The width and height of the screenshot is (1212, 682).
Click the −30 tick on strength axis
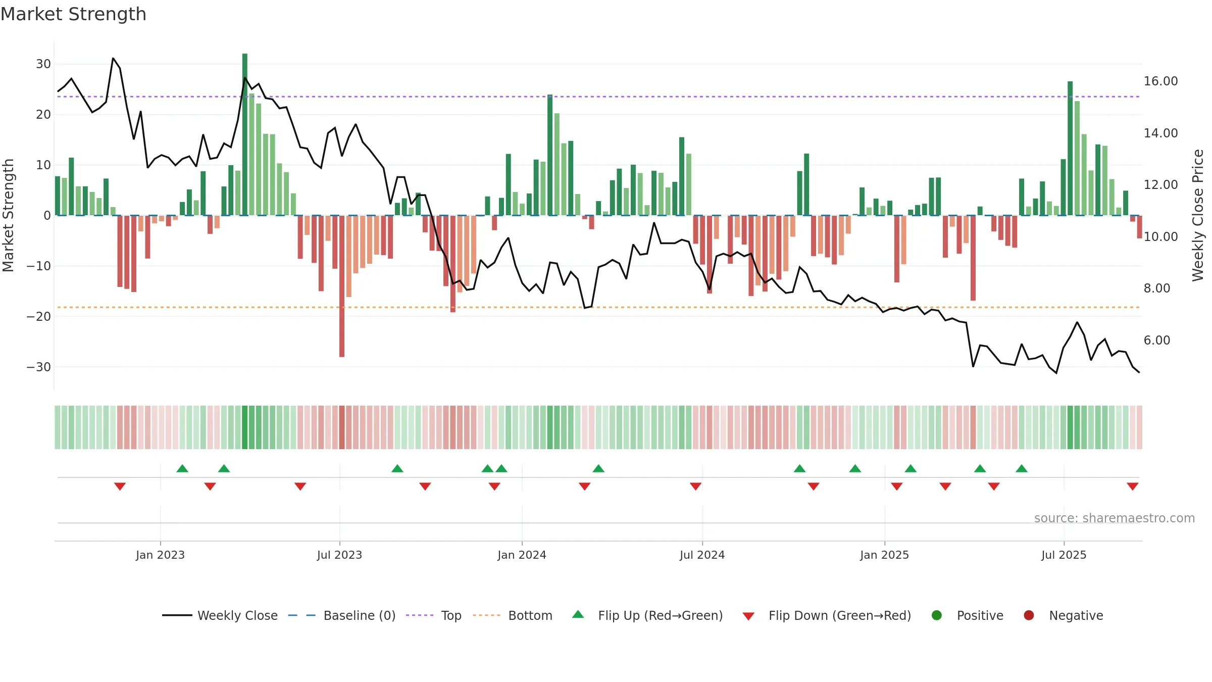[x=39, y=367]
